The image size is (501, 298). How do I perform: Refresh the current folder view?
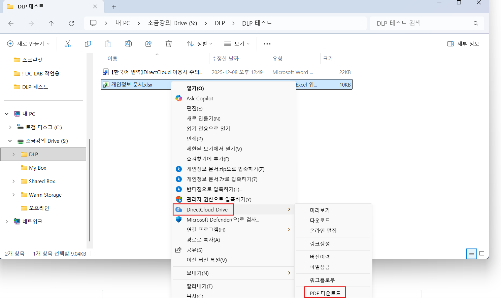tap(71, 23)
